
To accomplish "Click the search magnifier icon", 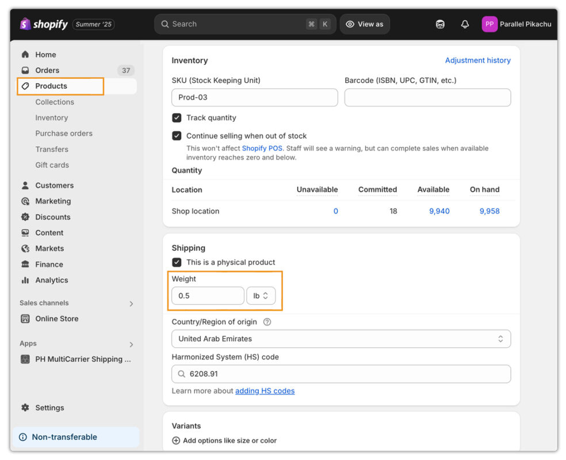I will pyautogui.click(x=165, y=24).
